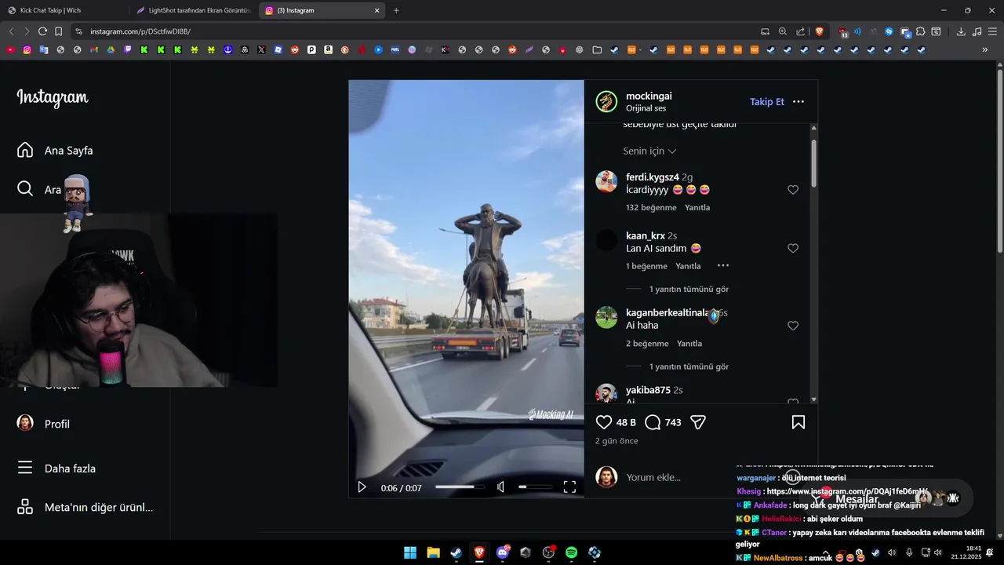Open Brave main hamburger menu
The height and width of the screenshot is (565, 1004).
point(992,31)
